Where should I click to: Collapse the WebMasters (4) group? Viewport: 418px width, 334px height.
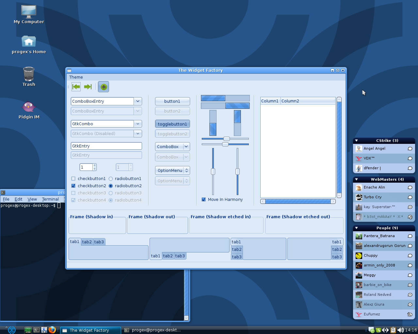pyautogui.click(x=357, y=179)
